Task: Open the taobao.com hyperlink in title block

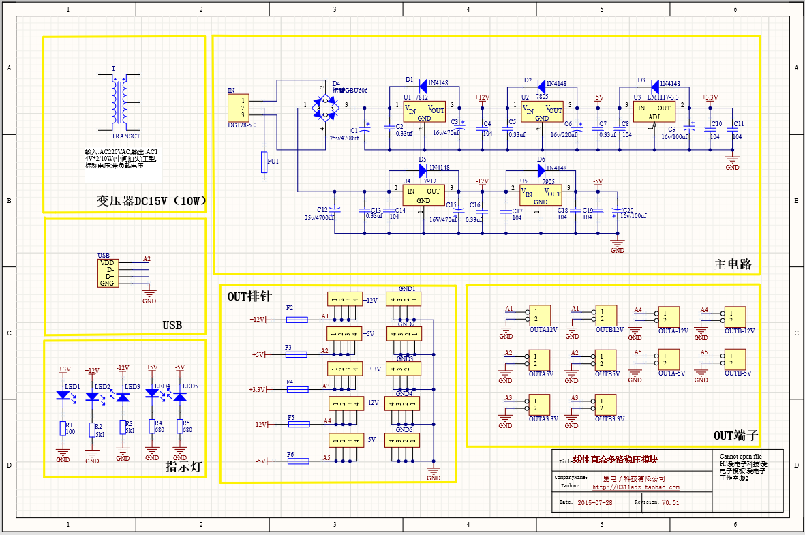Action: click(x=635, y=488)
